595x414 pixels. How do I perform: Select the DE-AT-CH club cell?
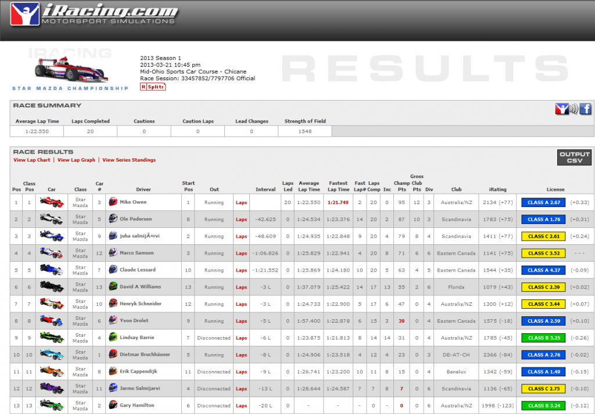[x=456, y=355]
